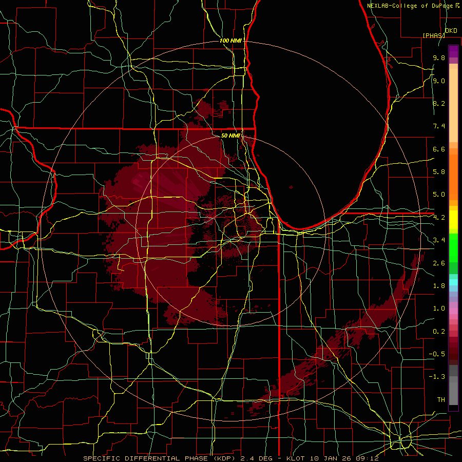Click the 7.4 scale value
Screen dimensions: 462x462
(x=439, y=126)
